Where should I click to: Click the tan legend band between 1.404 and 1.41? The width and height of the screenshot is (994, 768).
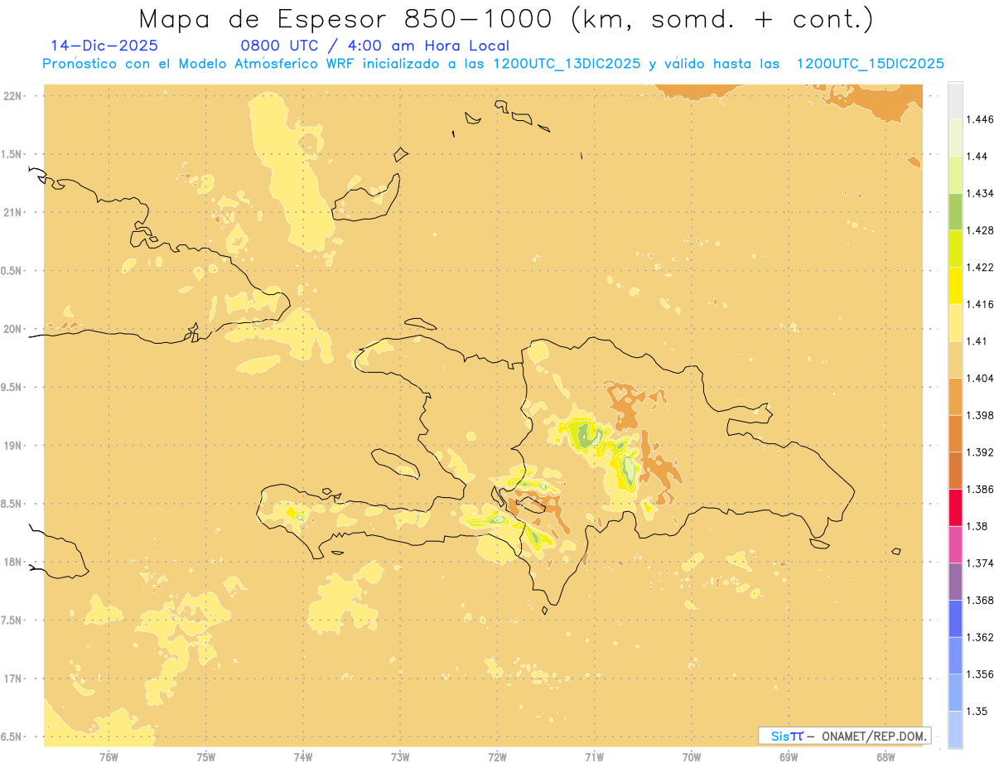(955, 360)
